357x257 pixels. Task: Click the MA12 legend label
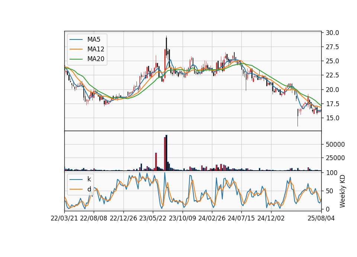[96, 49]
